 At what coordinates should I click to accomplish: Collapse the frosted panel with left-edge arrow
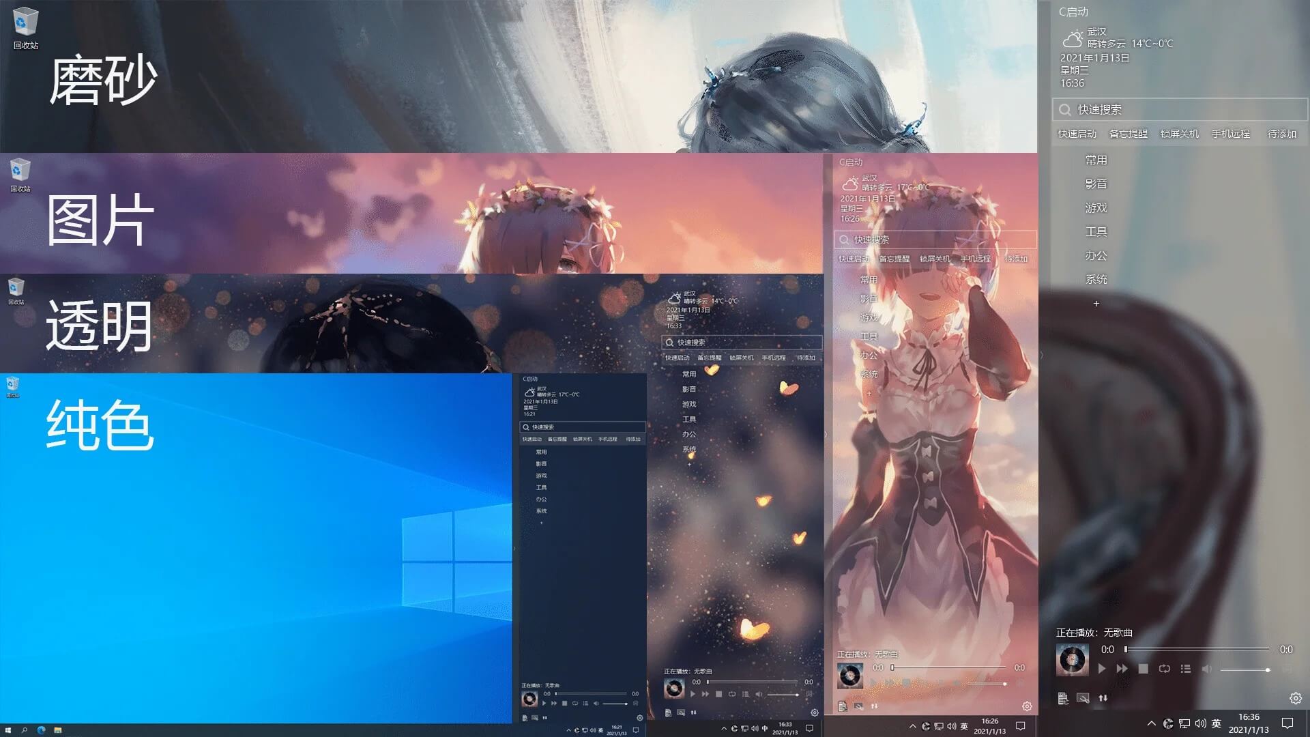1042,355
